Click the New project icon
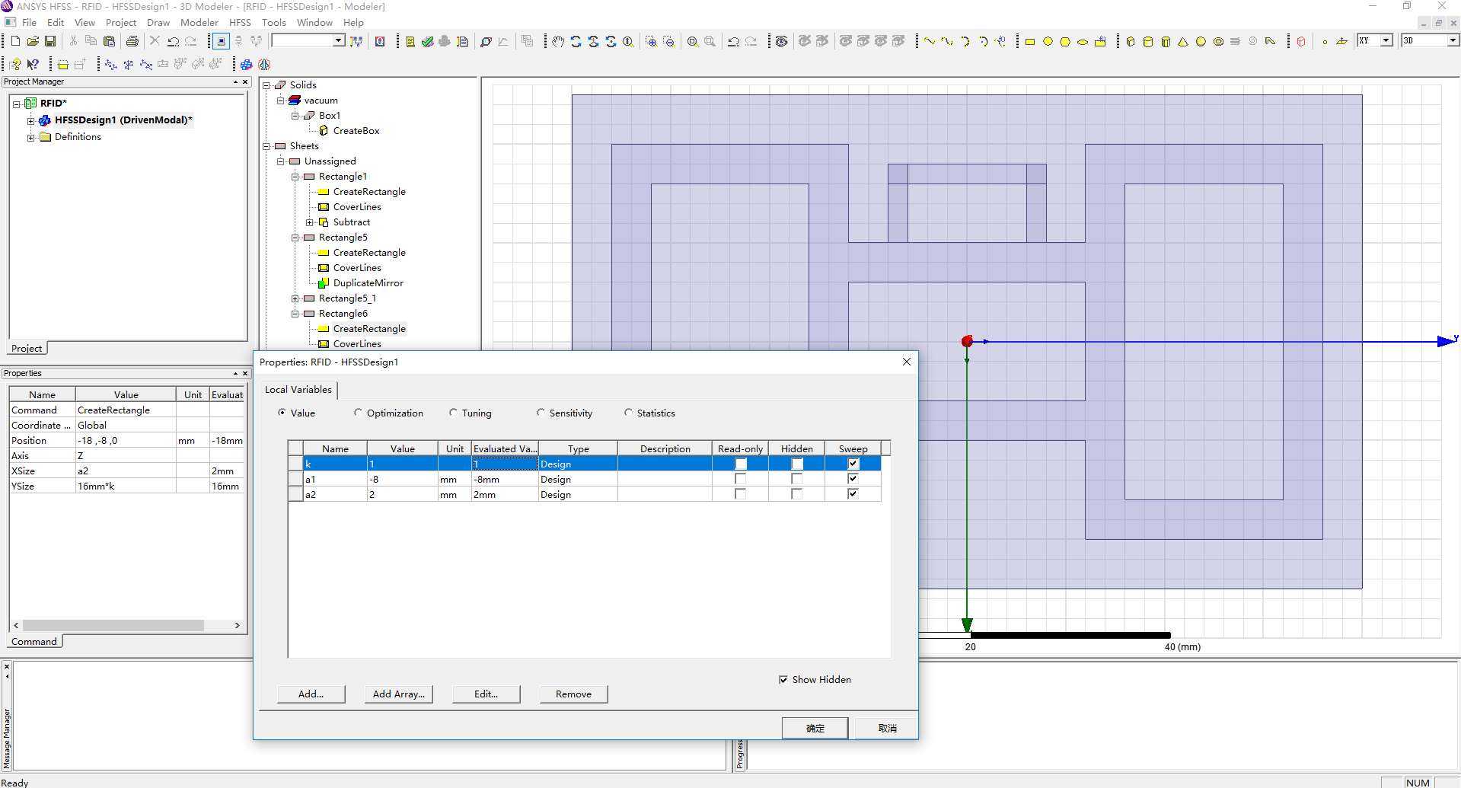This screenshot has width=1461, height=788. coord(15,41)
